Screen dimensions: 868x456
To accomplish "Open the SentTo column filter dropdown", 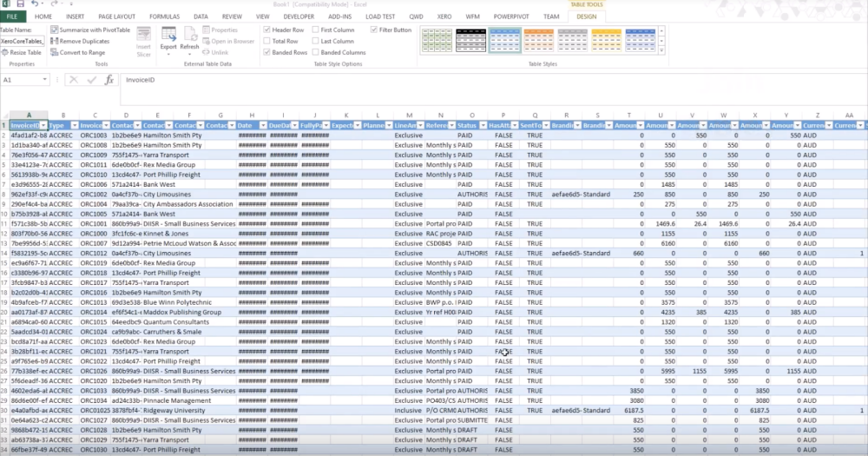I will (x=546, y=126).
